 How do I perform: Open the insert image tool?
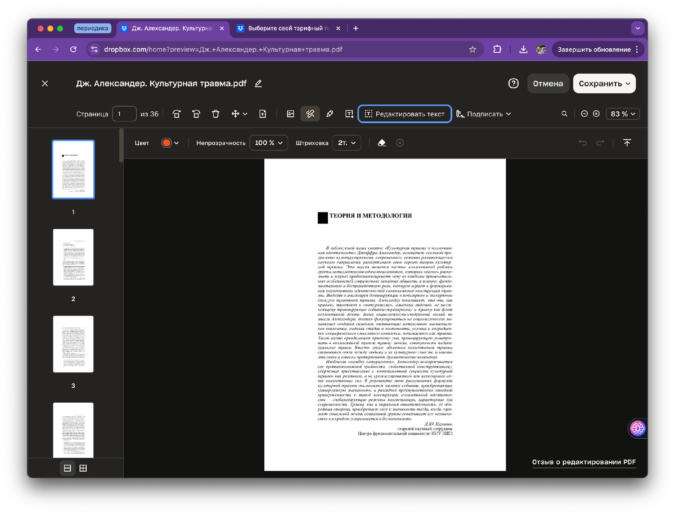click(290, 113)
